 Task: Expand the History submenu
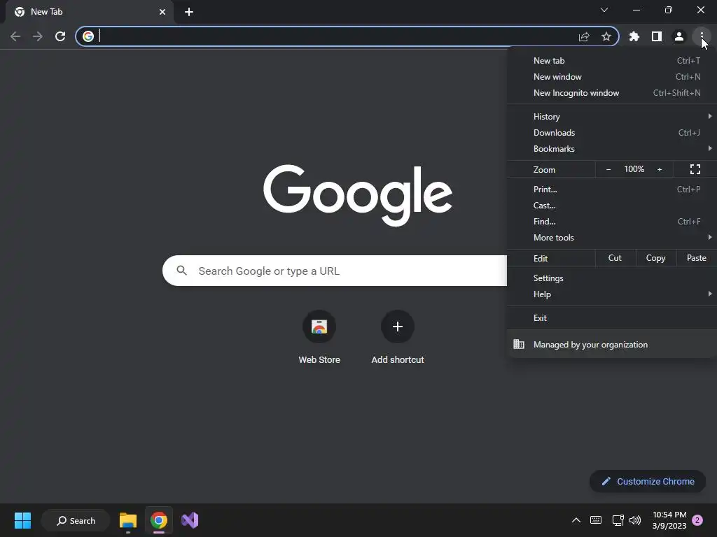[612, 117]
